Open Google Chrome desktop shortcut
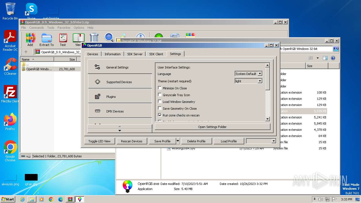Screen dimensions: 361x203 pos(10,151)
